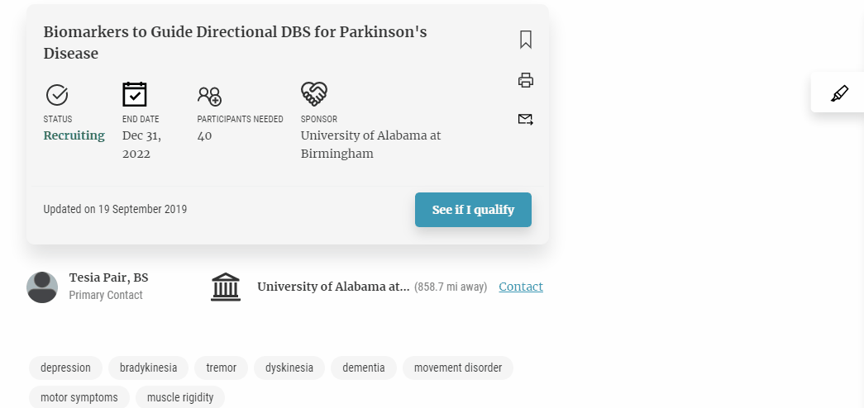Click the print icon
Viewport: 864px width, 408px height.
(526, 80)
